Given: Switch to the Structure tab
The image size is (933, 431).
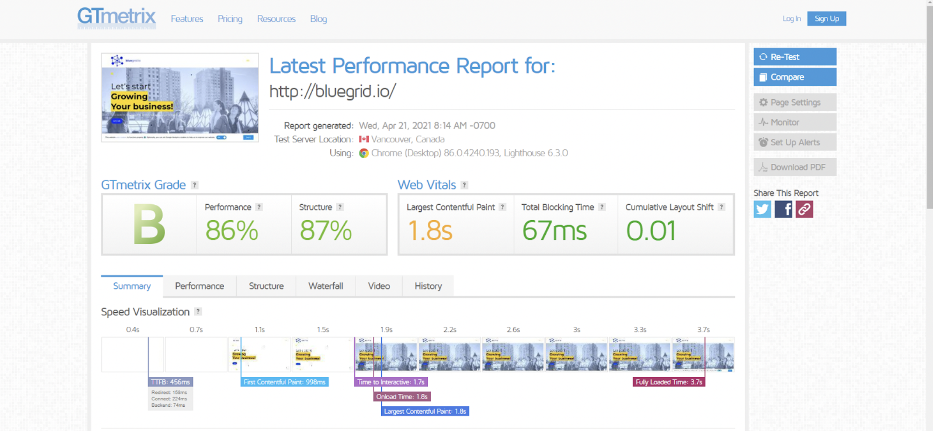Looking at the screenshot, I should 266,286.
